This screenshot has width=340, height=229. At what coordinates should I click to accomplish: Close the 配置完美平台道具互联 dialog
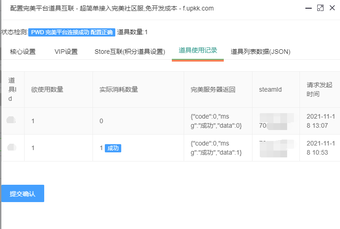333,8
